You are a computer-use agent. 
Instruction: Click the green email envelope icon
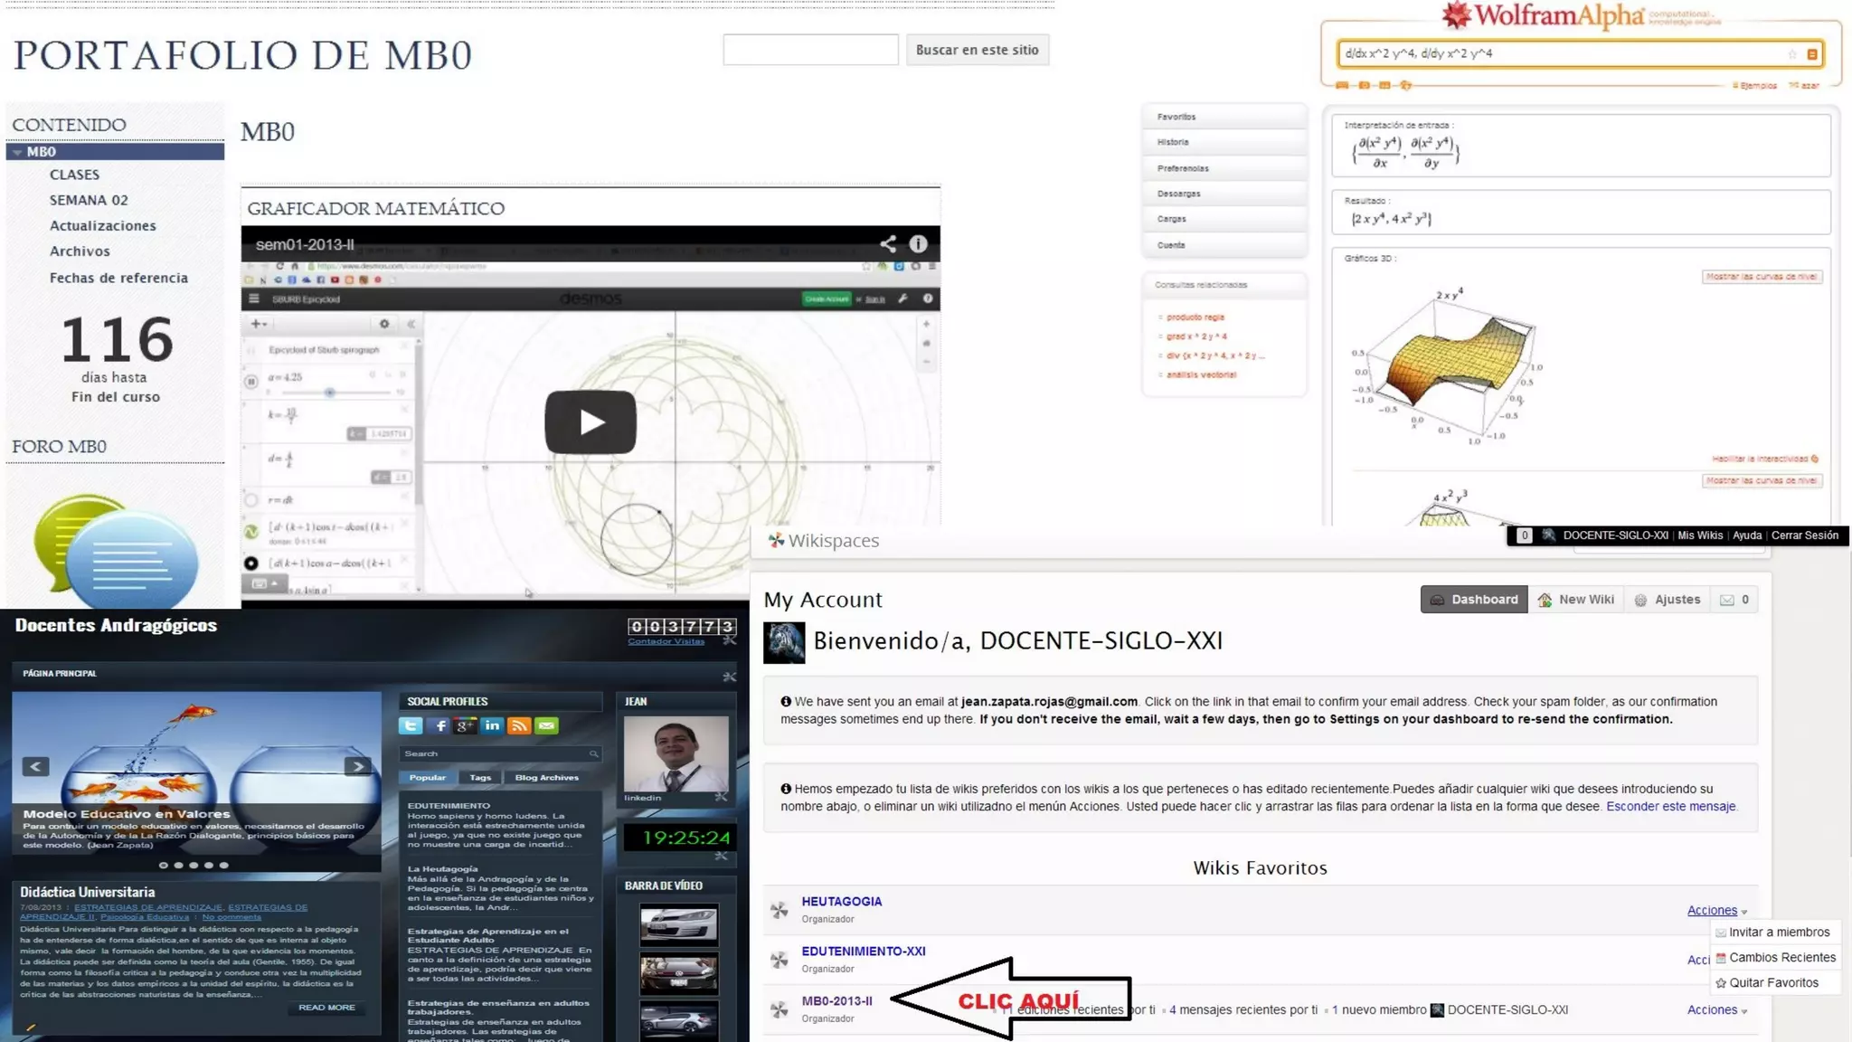click(x=546, y=725)
